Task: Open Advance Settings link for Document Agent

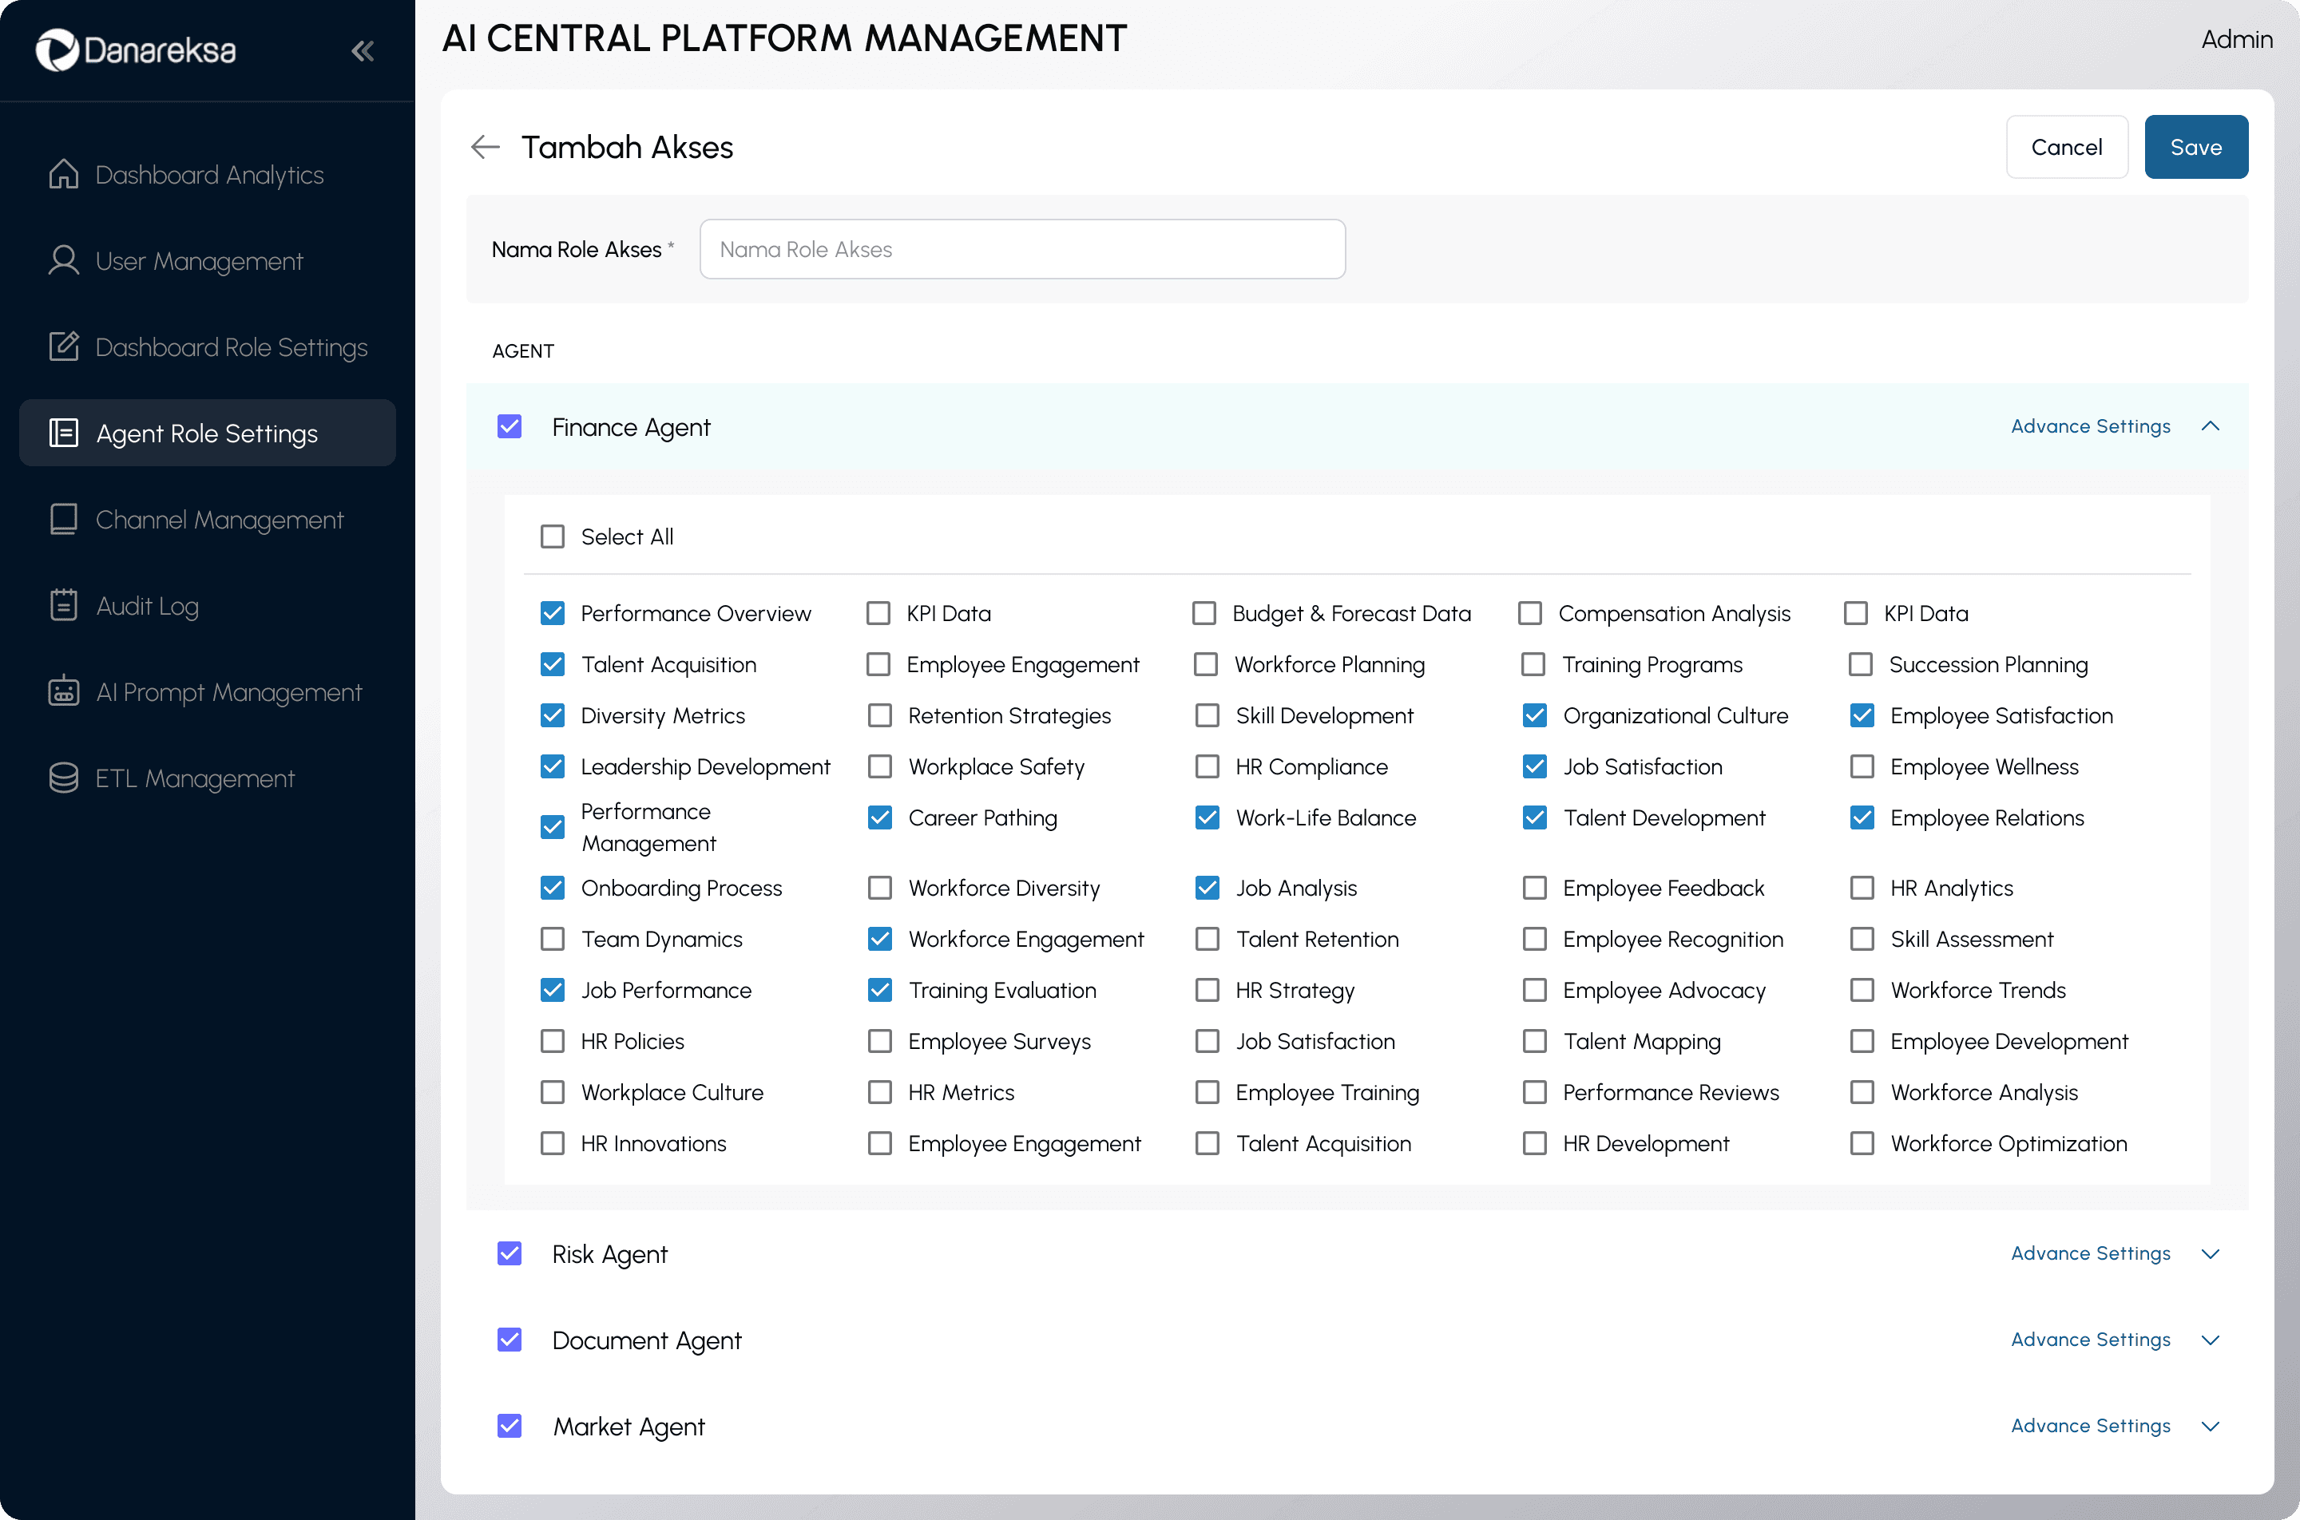Action: click(2091, 1340)
